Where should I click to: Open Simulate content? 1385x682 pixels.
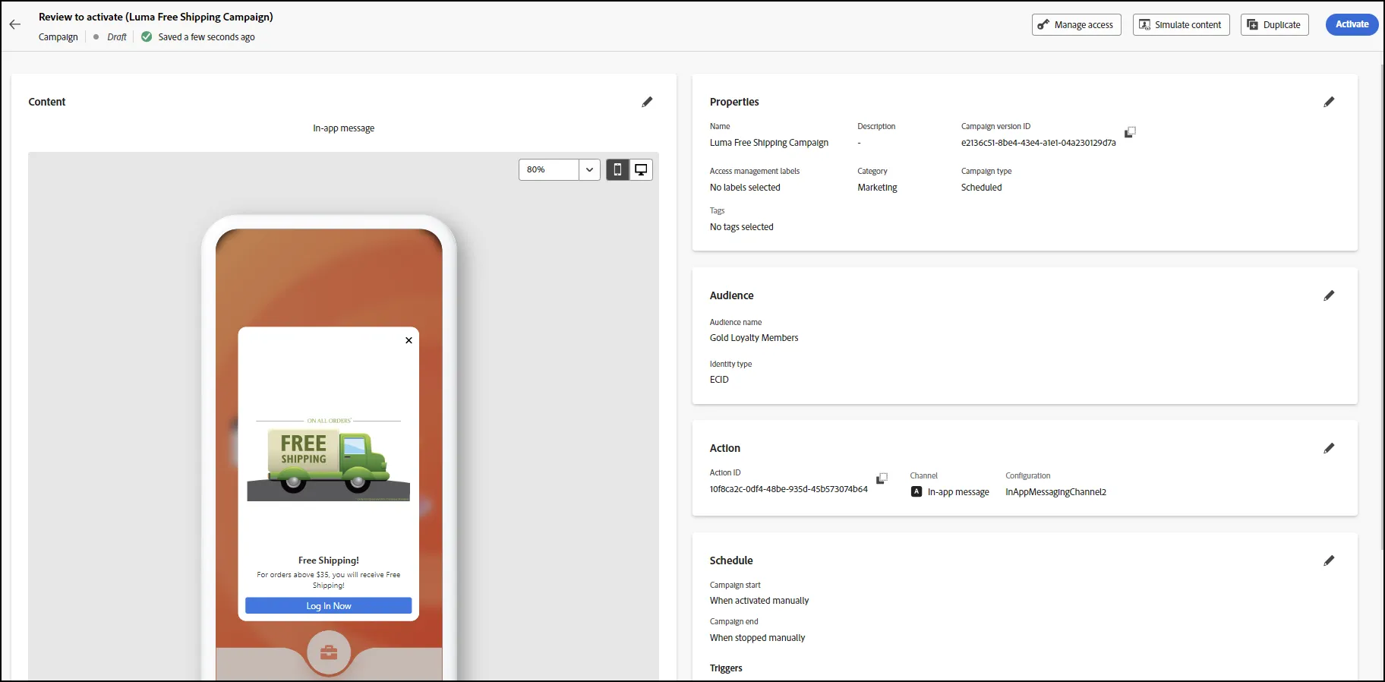click(1181, 24)
